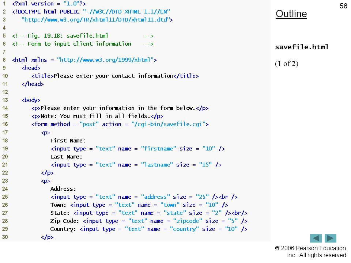Select the closing head tag
The width and height of the screenshot is (351, 263).
pos(33,84)
